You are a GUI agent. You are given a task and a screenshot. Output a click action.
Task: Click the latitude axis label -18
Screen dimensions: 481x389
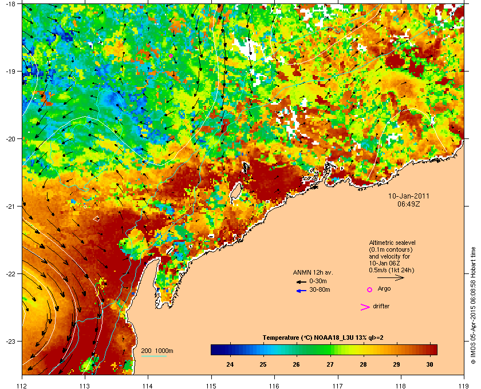(x=10, y=3)
